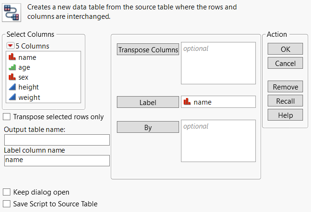Image resolution: width=311 pixels, height=212 pixels.
Task: Confirm the dialog with OK
Action: pyautogui.click(x=285, y=49)
